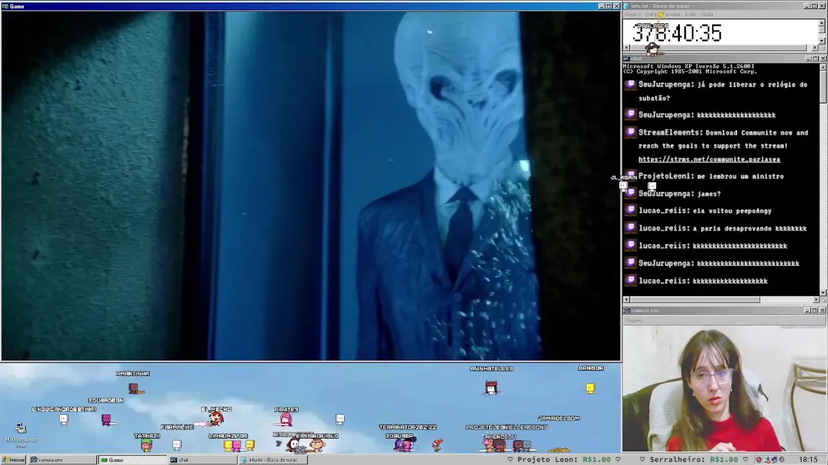Click the alien video in Game window

310,185
